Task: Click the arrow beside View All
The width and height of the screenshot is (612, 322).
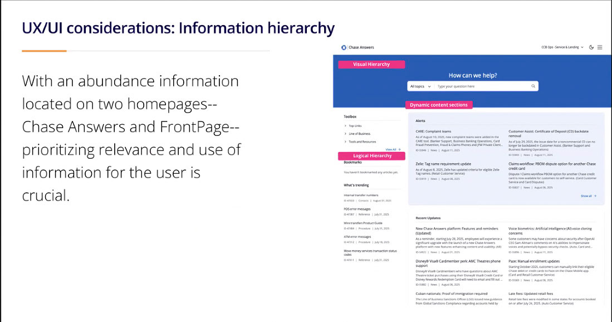Action: 399,149
